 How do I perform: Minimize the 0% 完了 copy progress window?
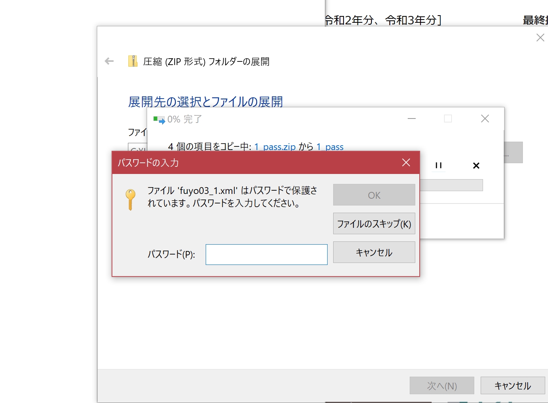(x=412, y=119)
